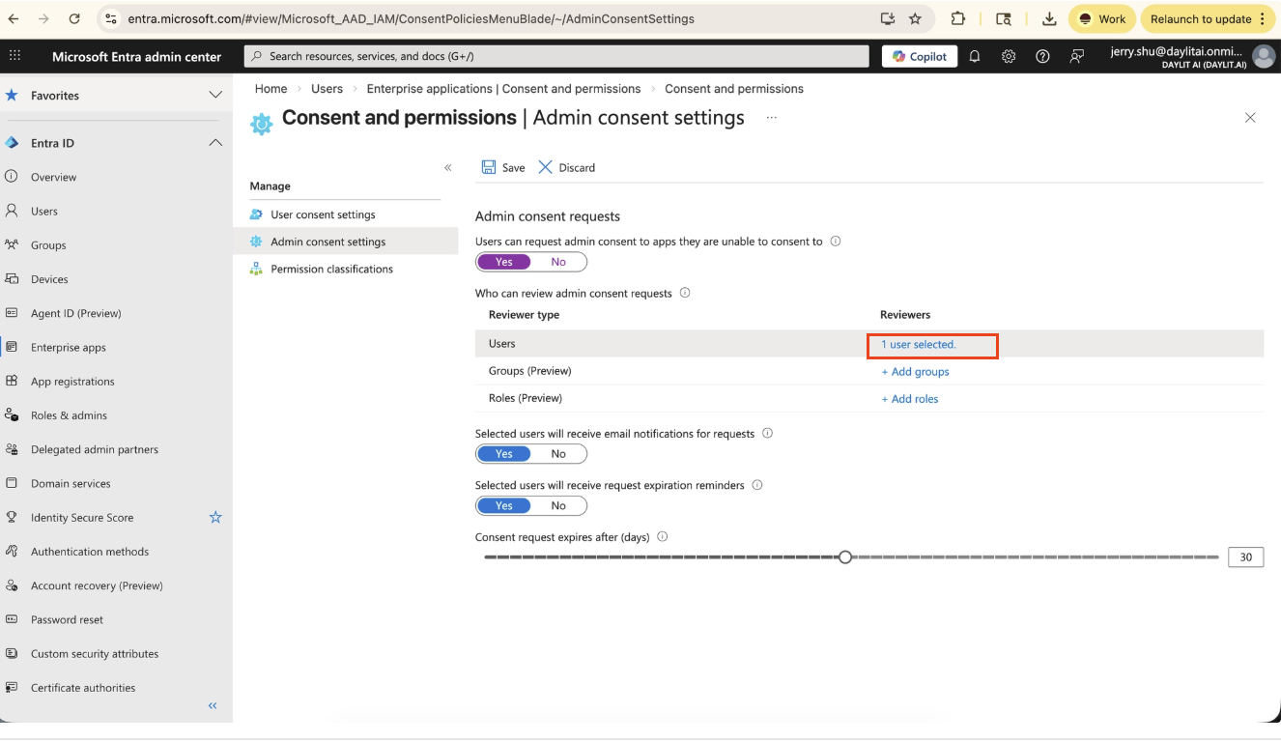The width and height of the screenshot is (1281, 742).
Task: Click the Save disk icon
Action: pyautogui.click(x=489, y=167)
